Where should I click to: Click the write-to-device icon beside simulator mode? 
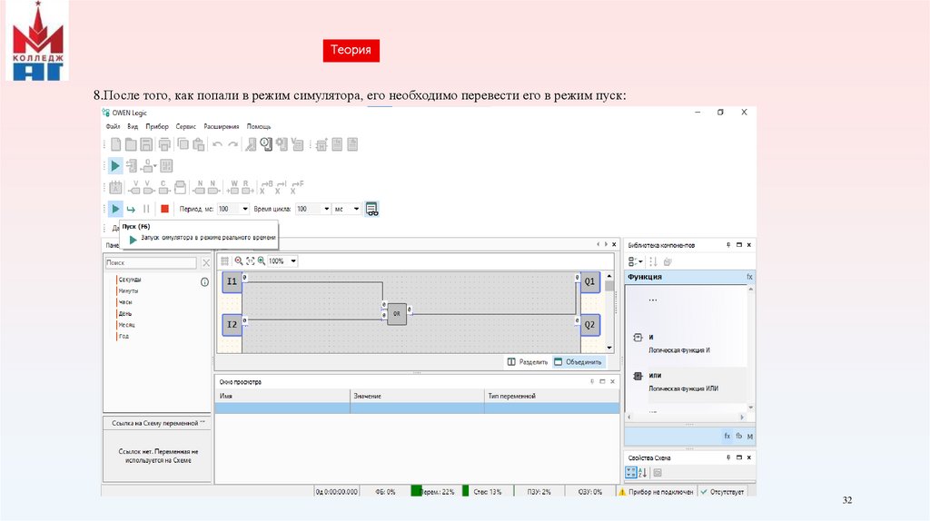point(132,166)
